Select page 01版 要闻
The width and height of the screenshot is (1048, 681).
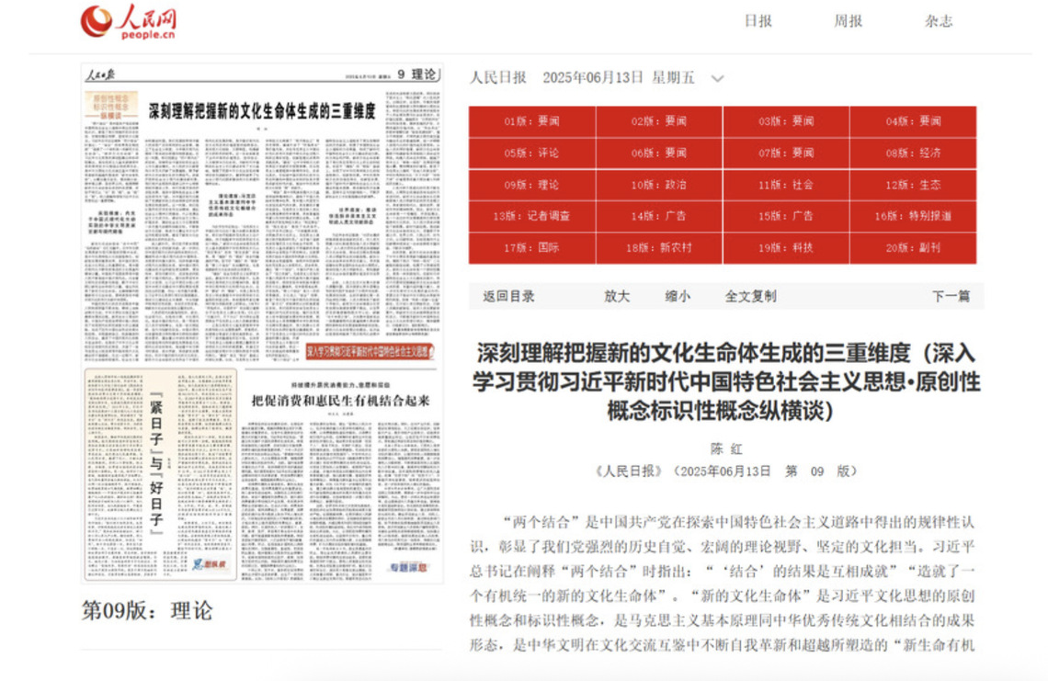point(532,121)
